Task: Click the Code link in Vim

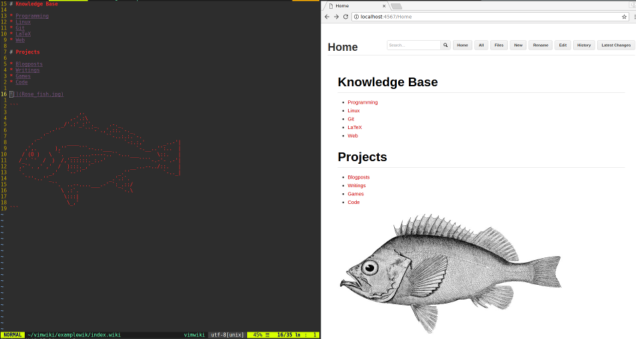Action: (x=21, y=82)
